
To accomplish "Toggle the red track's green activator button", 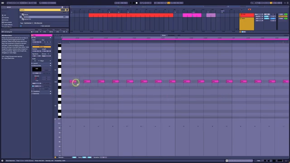I will point(286,14).
